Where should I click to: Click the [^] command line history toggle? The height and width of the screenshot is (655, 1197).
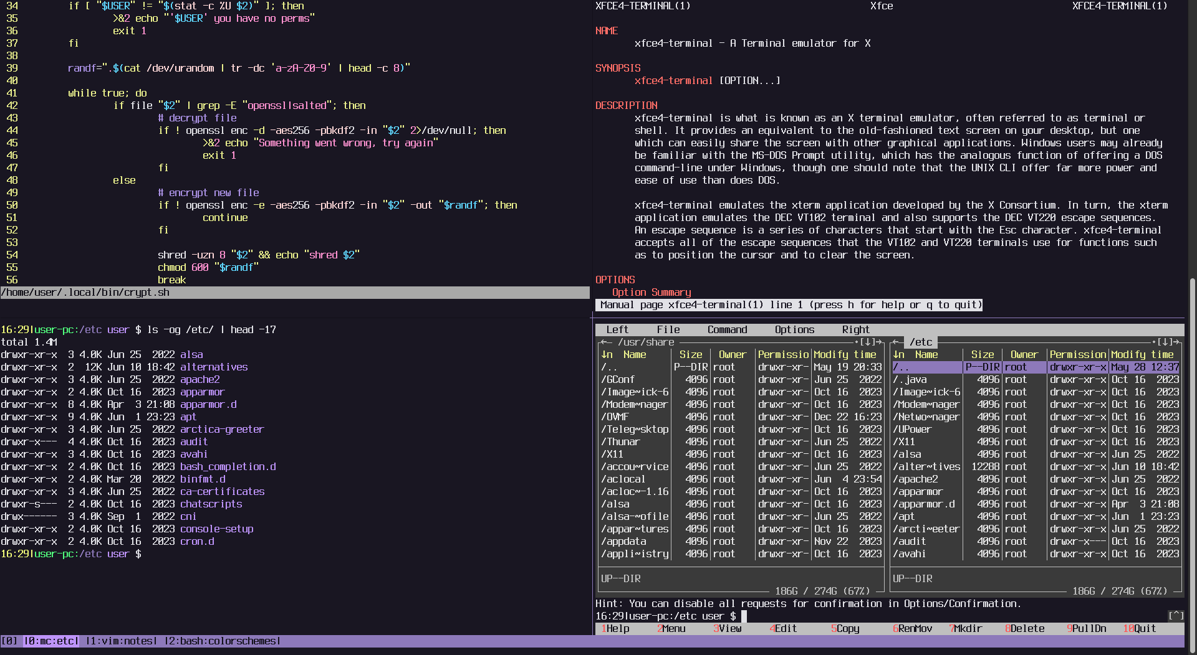coord(1176,616)
